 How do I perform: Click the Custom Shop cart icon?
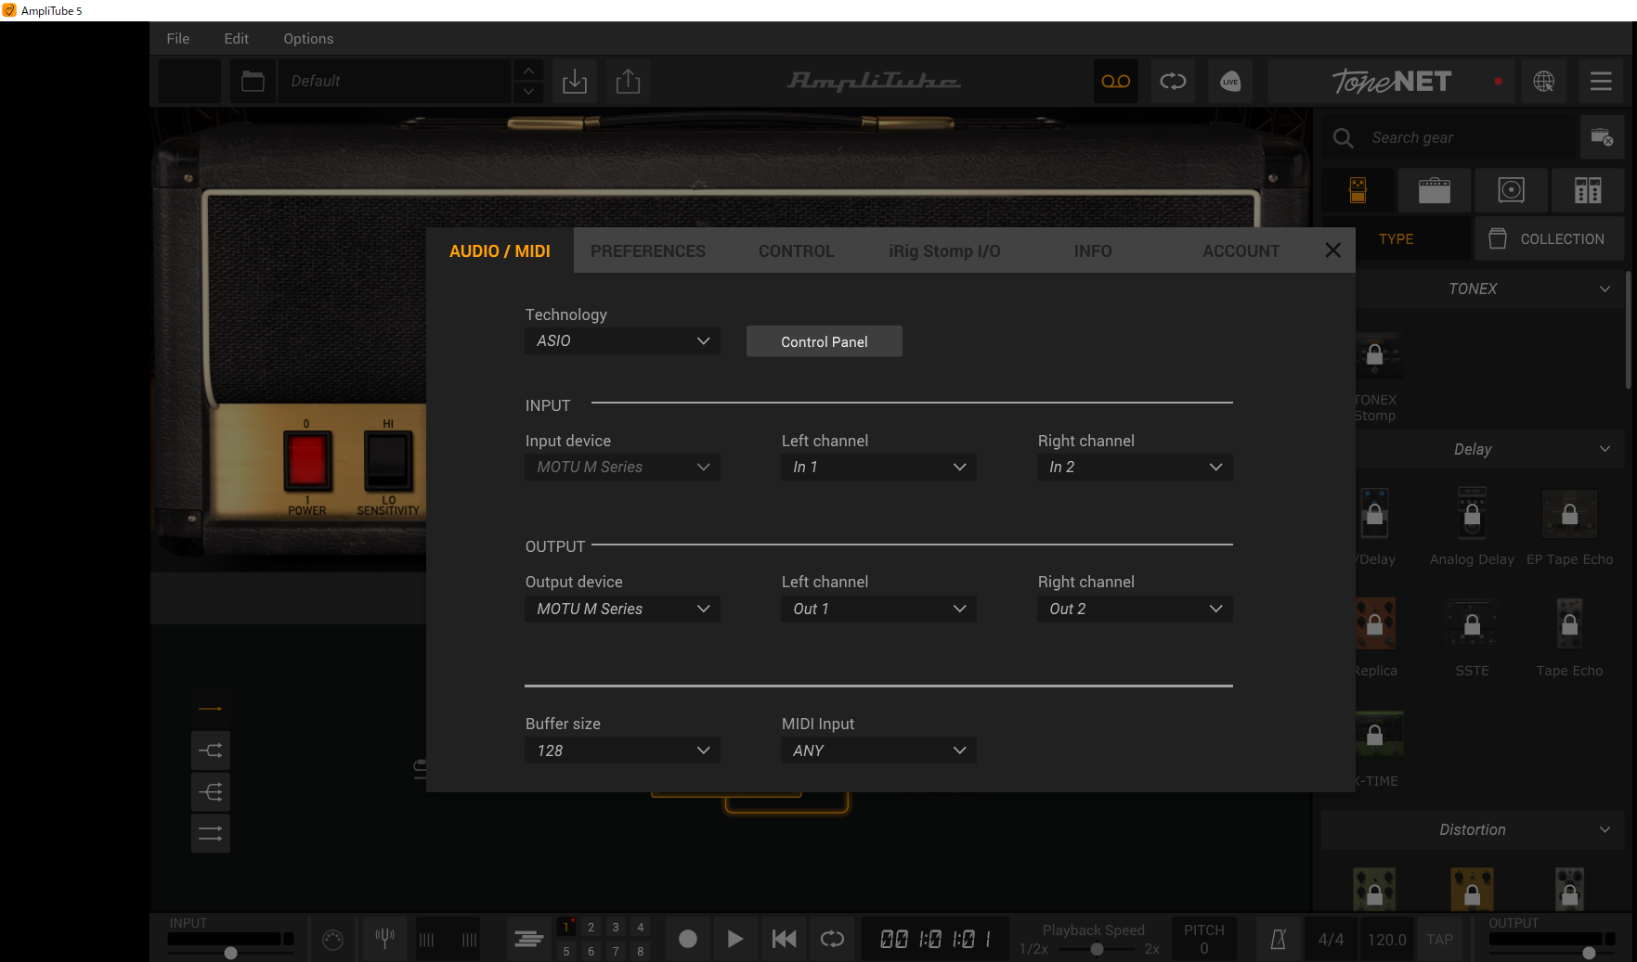(x=1602, y=137)
